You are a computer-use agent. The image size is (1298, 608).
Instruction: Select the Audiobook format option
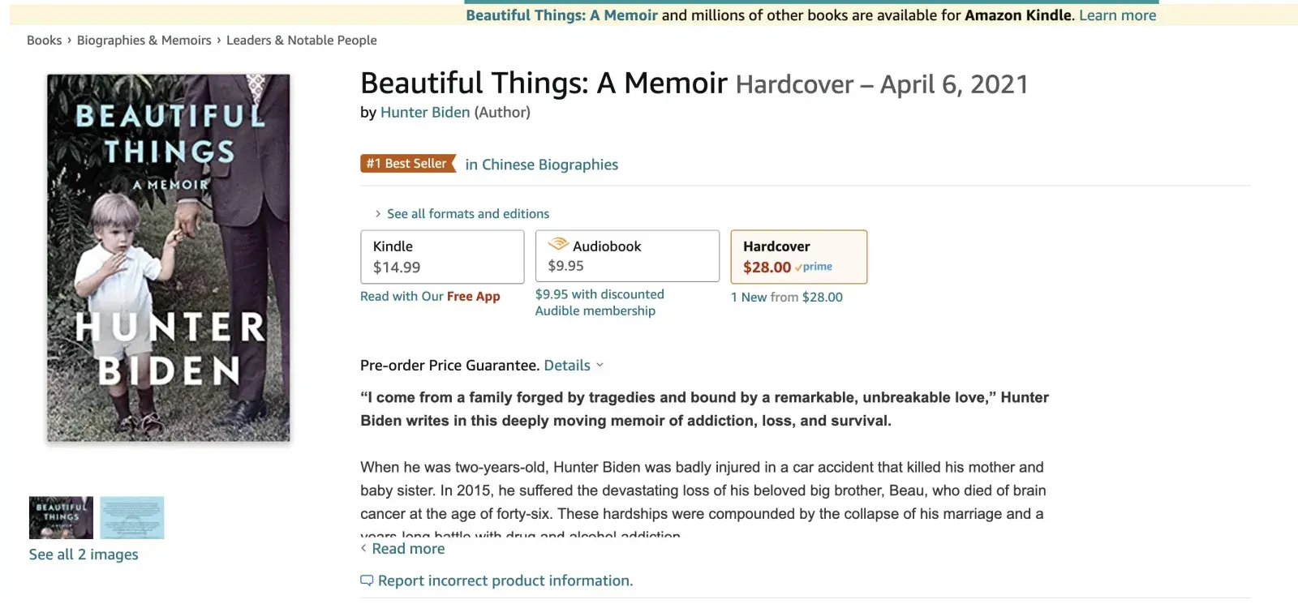pyautogui.click(x=627, y=256)
